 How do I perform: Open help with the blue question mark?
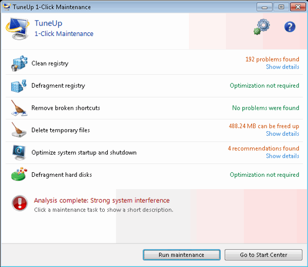(290, 27)
